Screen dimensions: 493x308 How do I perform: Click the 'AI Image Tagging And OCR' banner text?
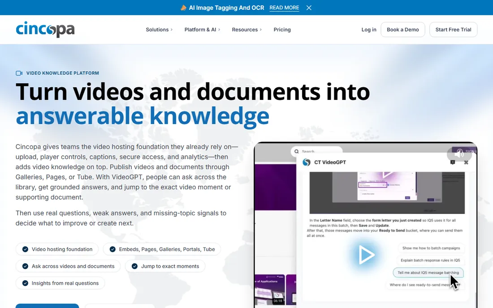click(x=226, y=8)
